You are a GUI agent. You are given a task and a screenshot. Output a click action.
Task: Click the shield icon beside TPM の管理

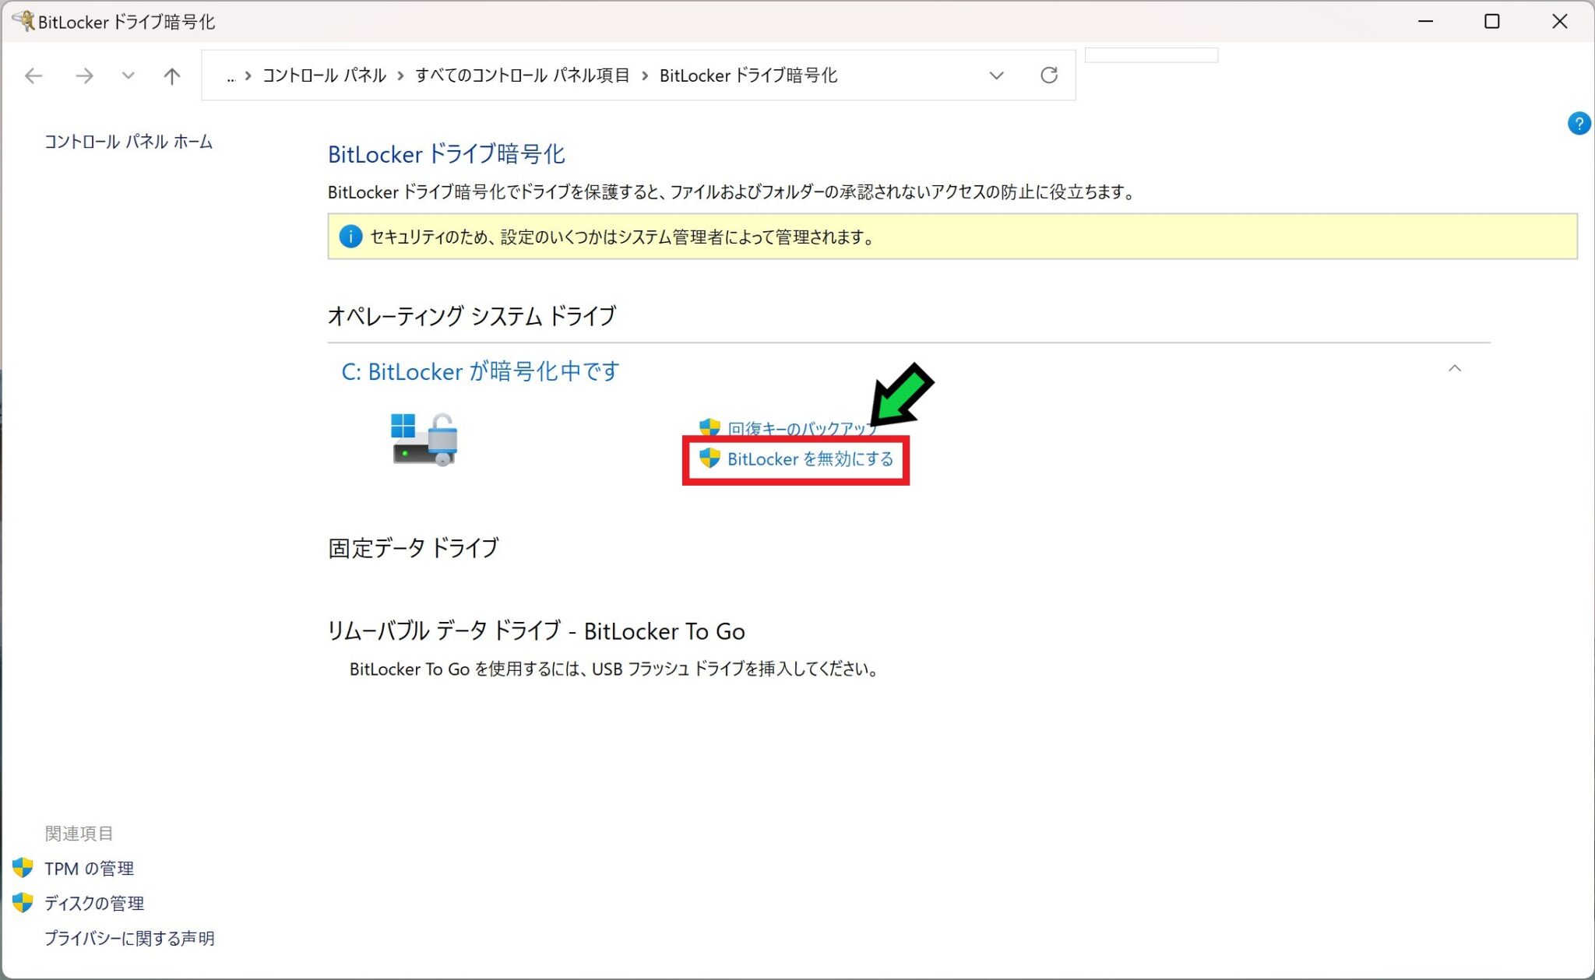[22, 867]
